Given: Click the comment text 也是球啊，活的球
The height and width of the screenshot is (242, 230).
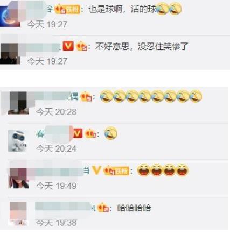Looking at the screenshot, I should coord(122,9).
